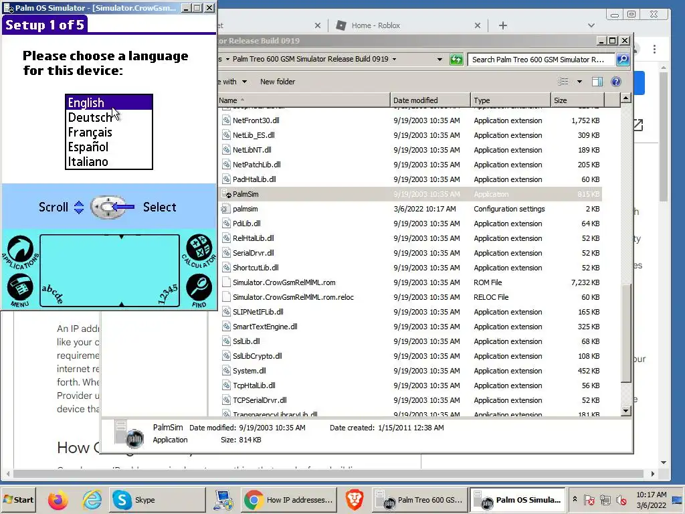Select the TcpHtalLib.dll file
Image resolution: width=685 pixels, height=514 pixels.
coord(254,385)
